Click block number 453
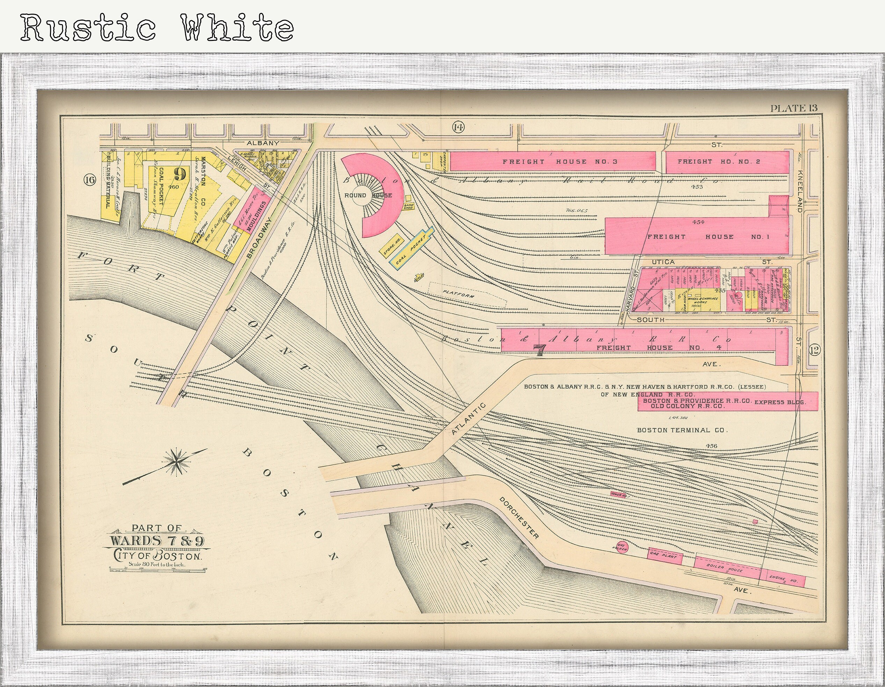Image resolution: width=885 pixels, height=687 pixels. pyautogui.click(x=697, y=187)
